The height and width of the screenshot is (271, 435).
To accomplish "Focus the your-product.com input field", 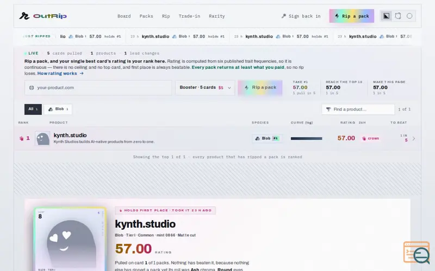I will click(x=98, y=88).
